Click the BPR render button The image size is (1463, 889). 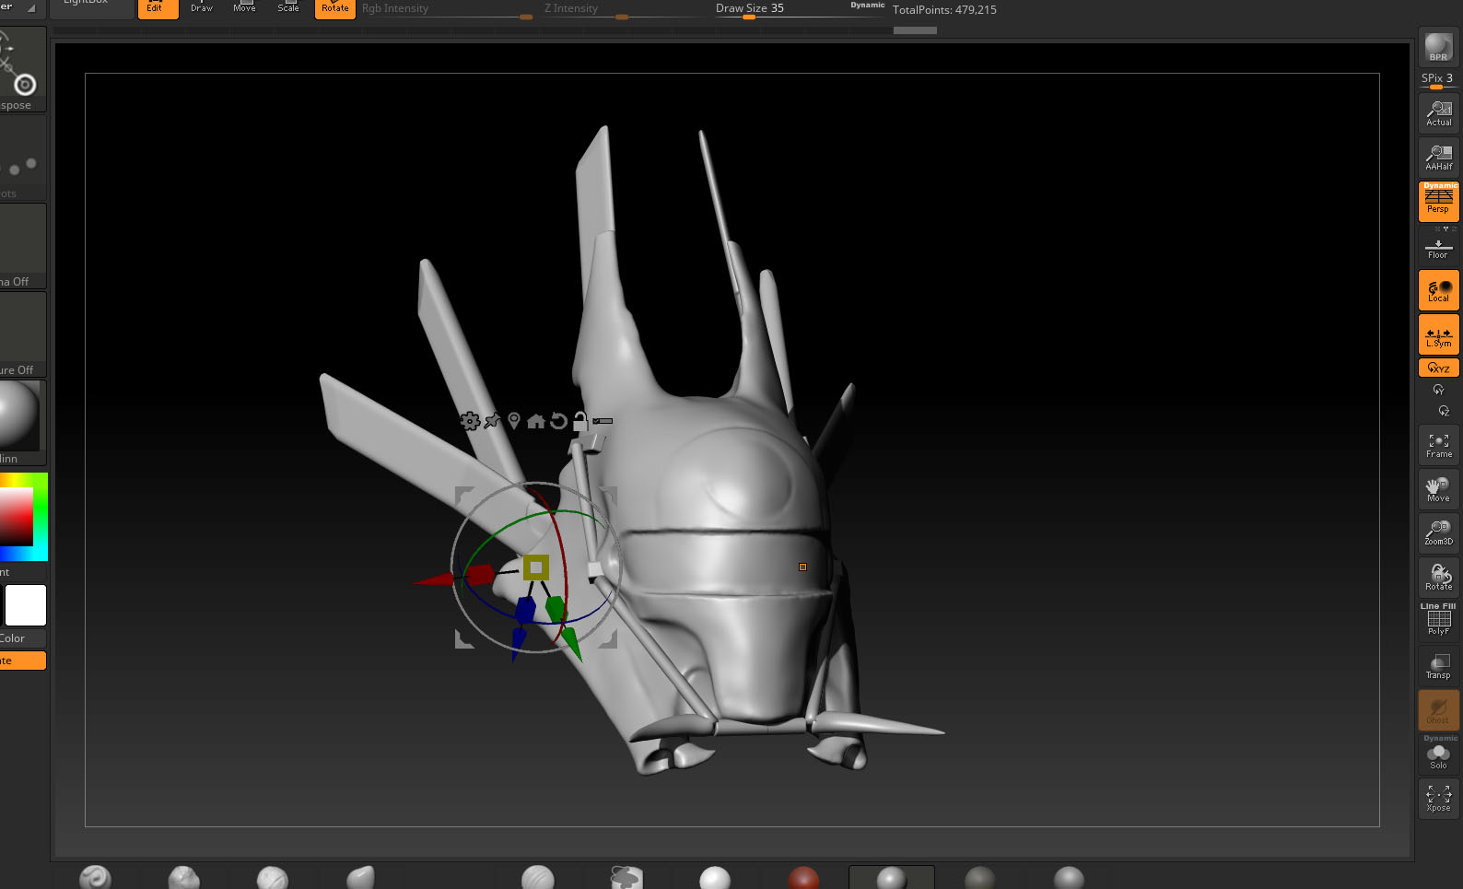tap(1438, 47)
